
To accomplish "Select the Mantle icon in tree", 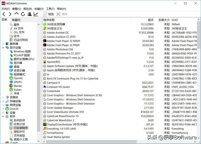I will [x=11, y=86].
